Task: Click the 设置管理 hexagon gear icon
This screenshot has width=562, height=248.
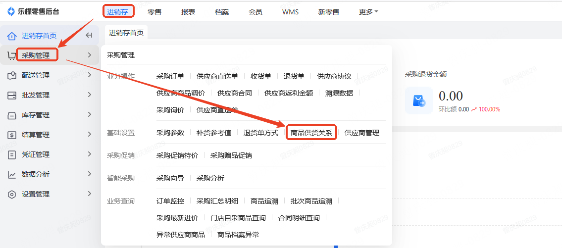Action: (12, 194)
